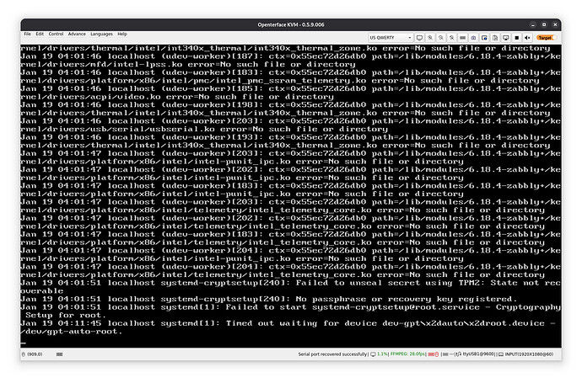The width and height of the screenshot is (582, 383).
Task: Click the ttyUSB1@9600 port label
Action: [478, 354]
